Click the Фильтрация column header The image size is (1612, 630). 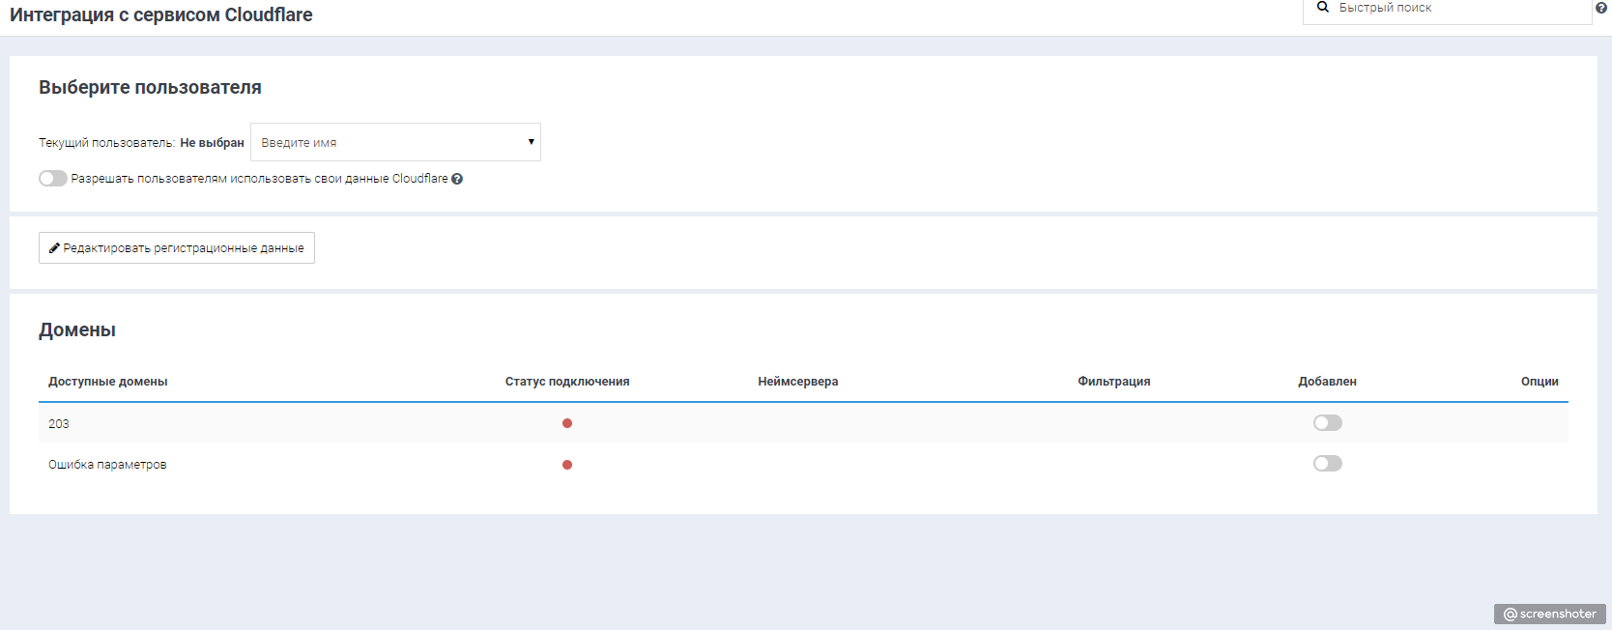pos(1113,382)
